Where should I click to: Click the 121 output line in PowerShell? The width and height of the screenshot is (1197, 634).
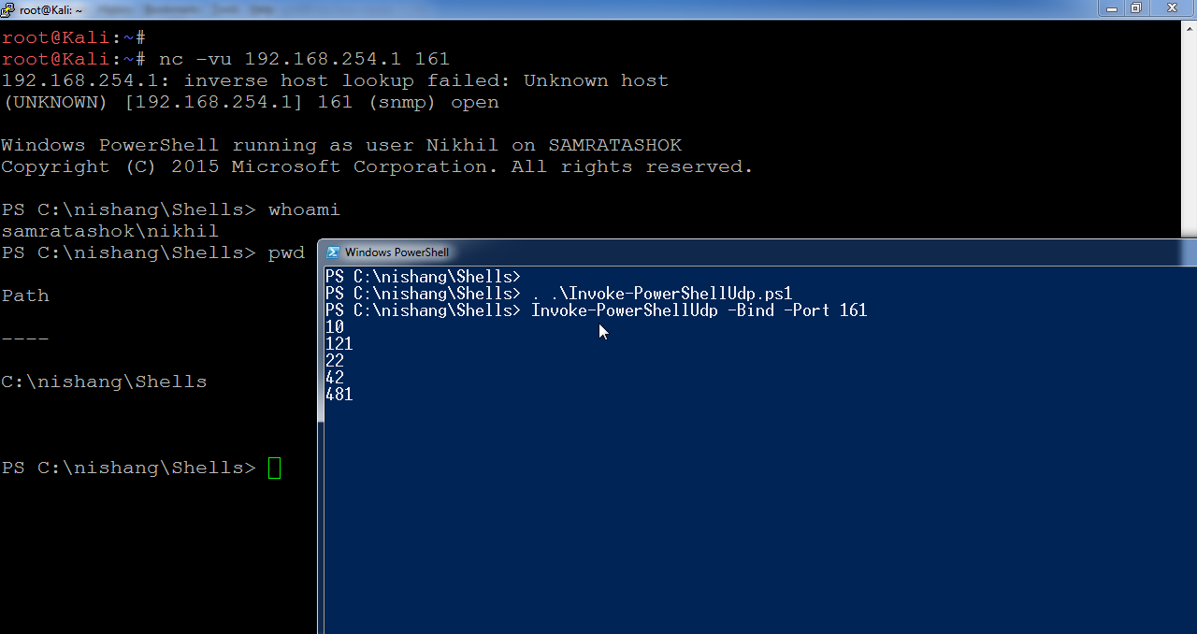[339, 344]
